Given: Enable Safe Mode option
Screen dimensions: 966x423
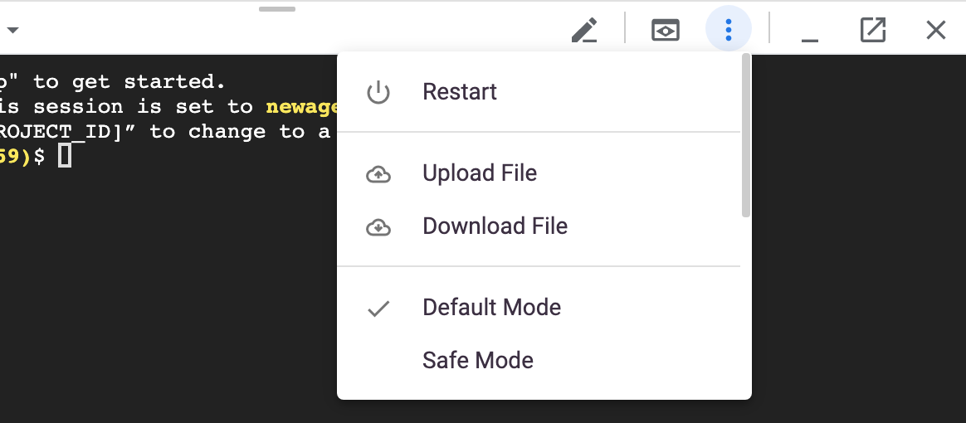Looking at the screenshot, I should pyautogui.click(x=478, y=361).
